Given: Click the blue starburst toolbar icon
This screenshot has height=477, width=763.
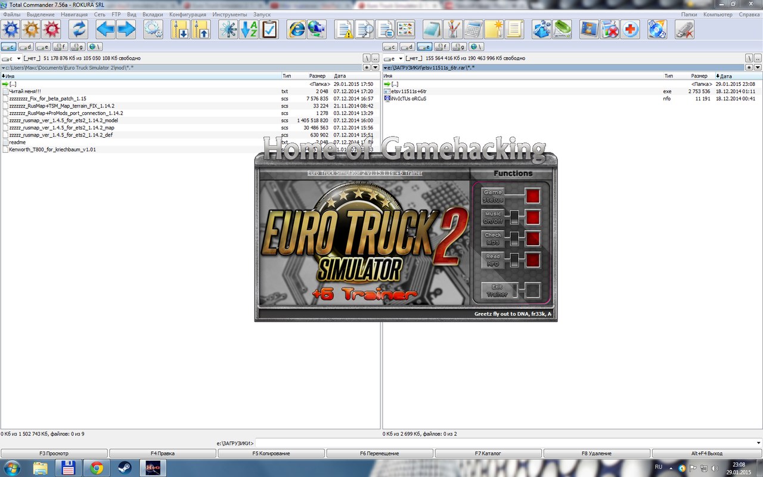Looking at the screenshot, I should coord(228,29).
